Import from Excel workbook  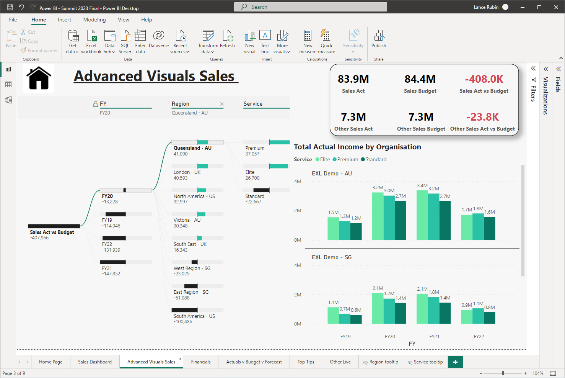coord(91,42)
